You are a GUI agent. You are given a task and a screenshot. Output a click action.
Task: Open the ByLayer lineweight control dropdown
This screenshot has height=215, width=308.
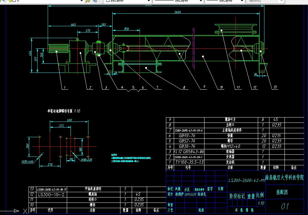click(x=242, y=1)
